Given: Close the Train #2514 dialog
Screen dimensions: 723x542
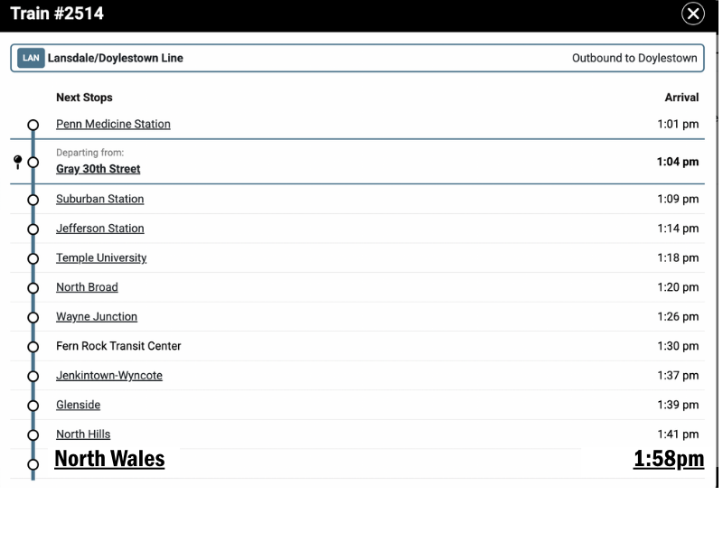Looking at the screenshot, I should (x=692, y=14).
